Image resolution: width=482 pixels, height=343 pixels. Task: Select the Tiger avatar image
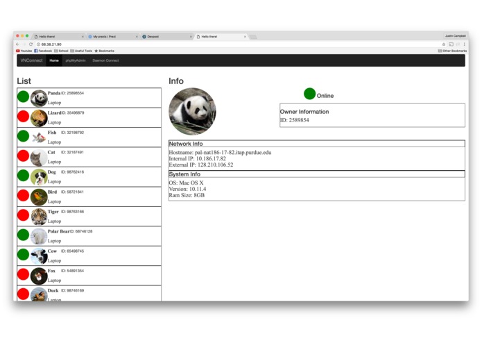point(39,217)
